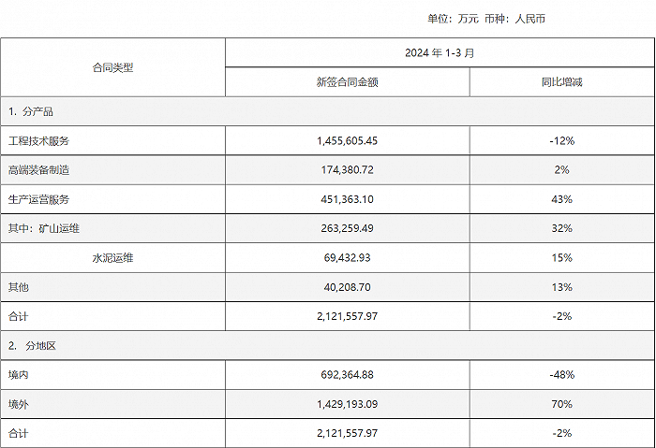Click the 同比增减 column header
Screen dimensions: 656x448
coord(561,82)
